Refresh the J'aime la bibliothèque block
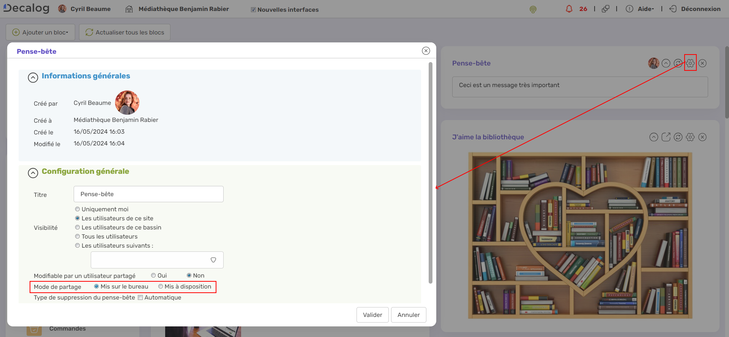The image size is (729, 337). pyautogui.click(x=678, y=137)
